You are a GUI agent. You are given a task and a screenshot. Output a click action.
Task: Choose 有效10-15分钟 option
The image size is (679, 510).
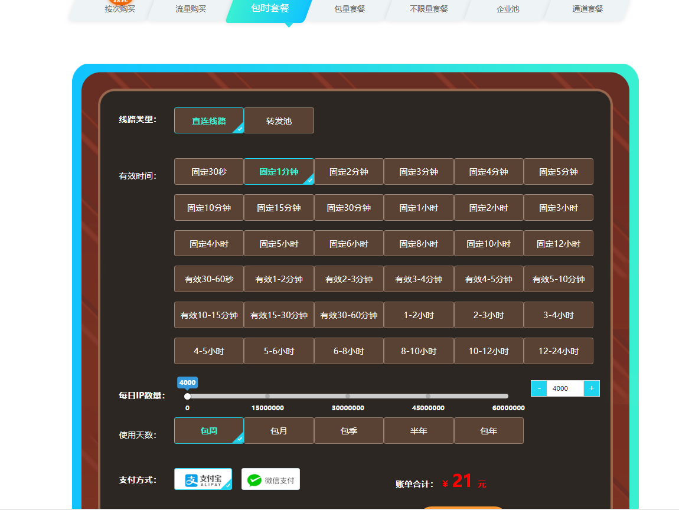(x=209, y=315)
